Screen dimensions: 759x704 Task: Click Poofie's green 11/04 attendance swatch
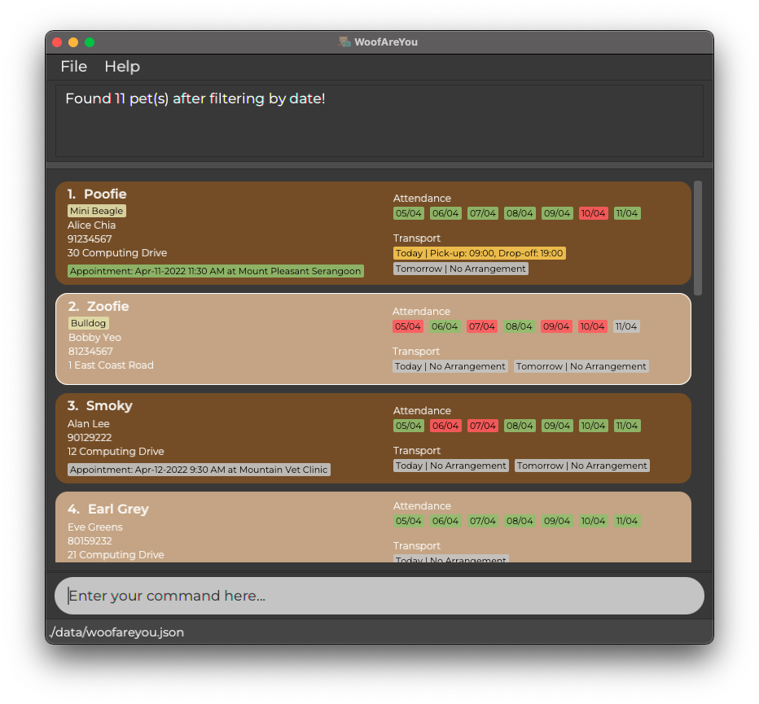point(626,213)
